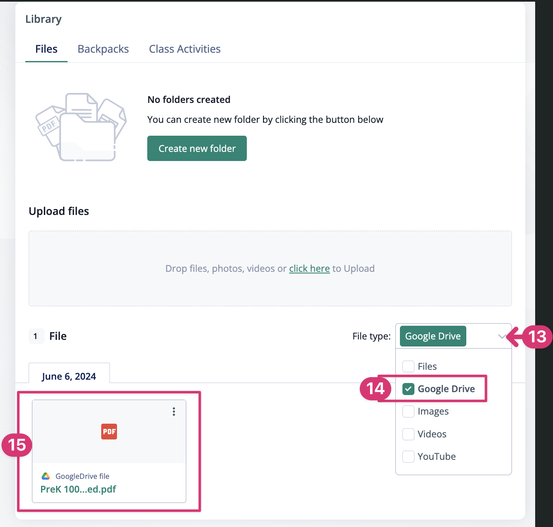
Task: Click the Create new folder button
Action: [197, 149]
